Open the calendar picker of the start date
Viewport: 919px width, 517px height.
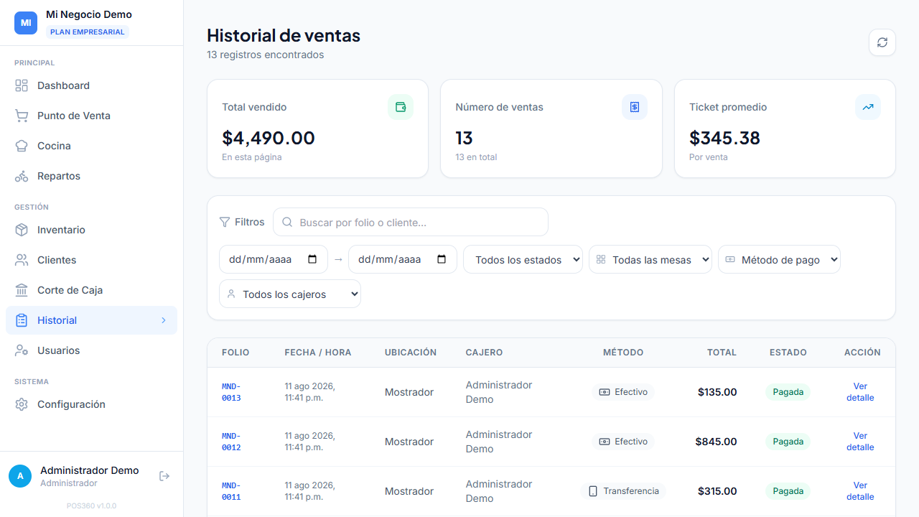point(312,259)
